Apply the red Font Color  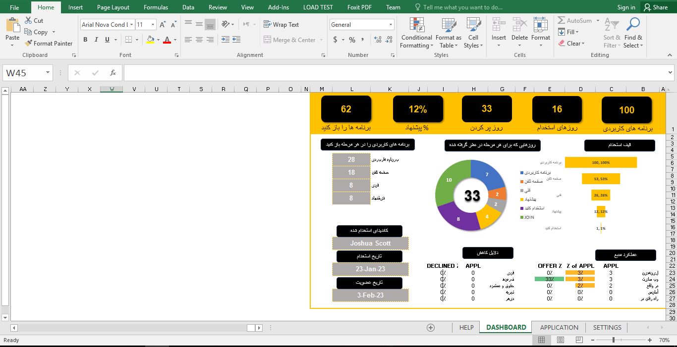(167, 40)
